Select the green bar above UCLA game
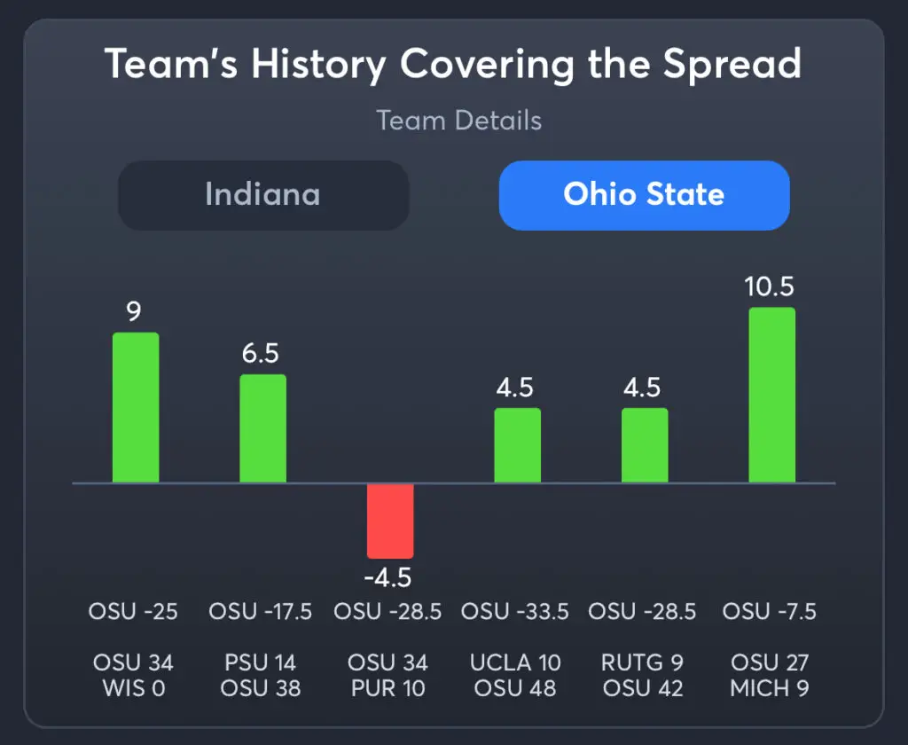 tap(517, 445)
